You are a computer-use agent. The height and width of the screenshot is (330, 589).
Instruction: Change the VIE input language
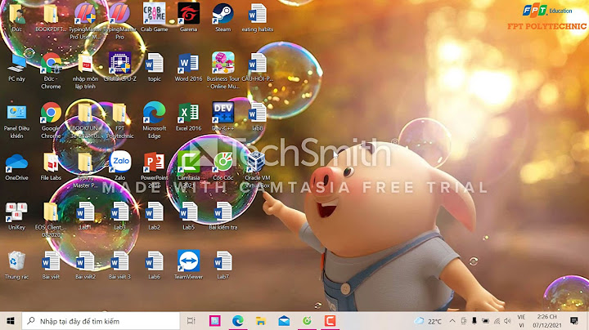tap(521, 321)
